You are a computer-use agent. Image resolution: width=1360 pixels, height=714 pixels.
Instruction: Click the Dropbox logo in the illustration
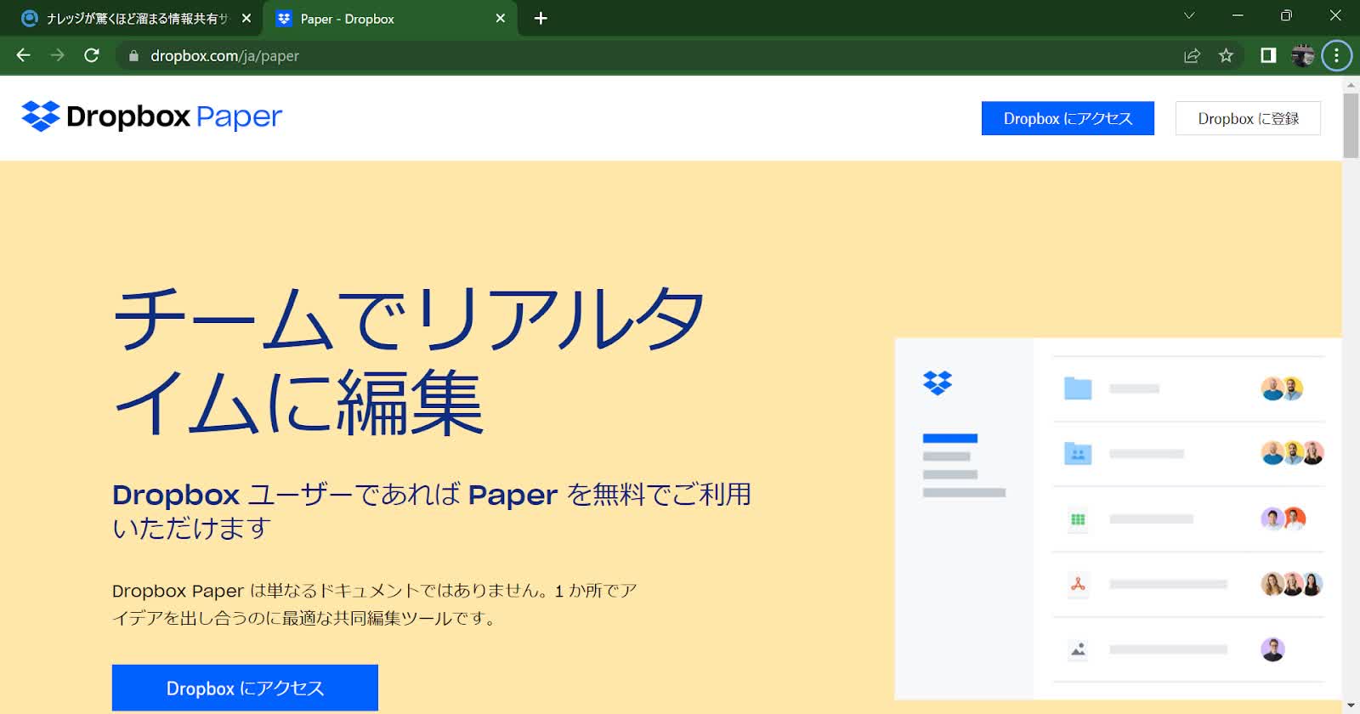coord(938,383)
